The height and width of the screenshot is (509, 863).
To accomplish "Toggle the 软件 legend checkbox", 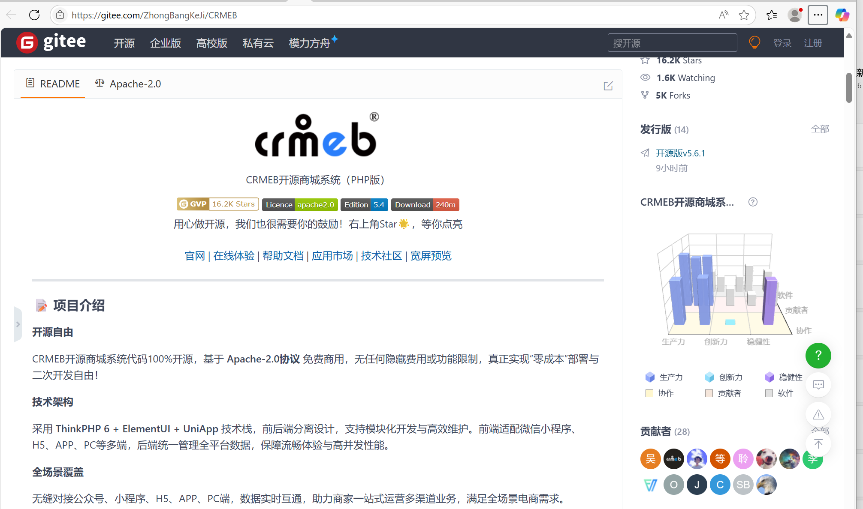I will point(769,393).
